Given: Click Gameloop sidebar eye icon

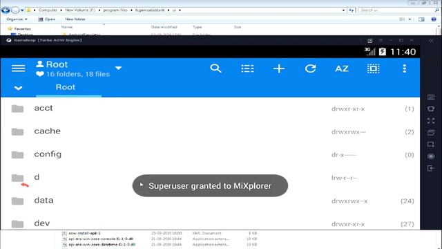Looking at the screenshot, I should coord(431,156).
